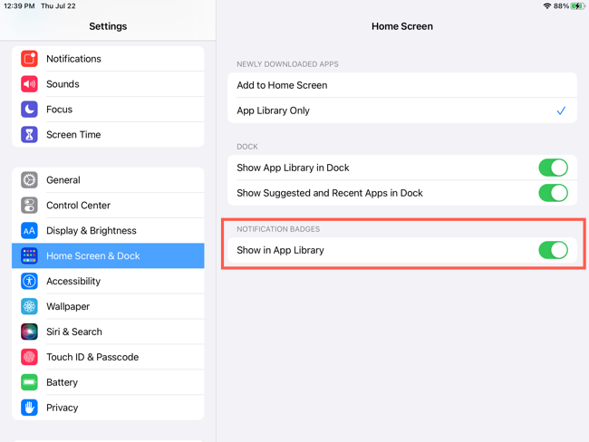Screen dimensions: 589x442
Task: Tap the battery status indicator
Action: (x=577, y=6)
